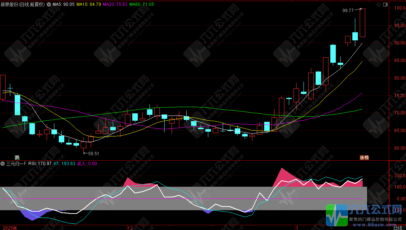Click the 买入 0.00 signal label
The height and width of the screenshot is (230, 406).
[x=87, y=164]
